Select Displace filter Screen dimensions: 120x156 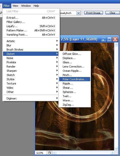pyautogui.click(x=75, y=58)
